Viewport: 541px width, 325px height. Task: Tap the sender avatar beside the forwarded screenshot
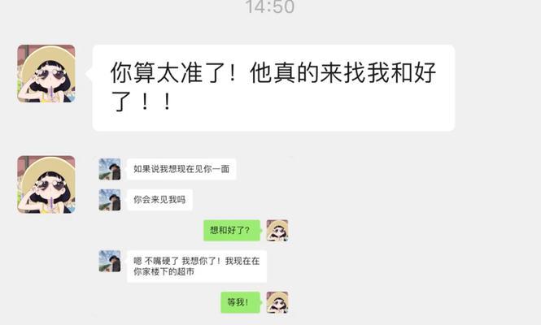click(x=46, y=184)
